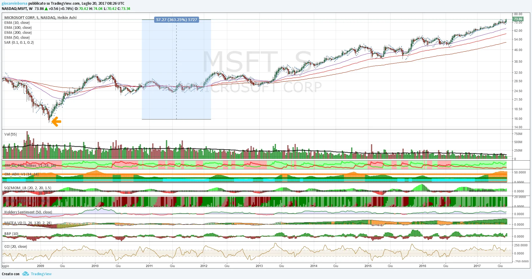
Task: Click the H:74.04 high value in header
Action: pyautogui.click(x=96, y=9)
